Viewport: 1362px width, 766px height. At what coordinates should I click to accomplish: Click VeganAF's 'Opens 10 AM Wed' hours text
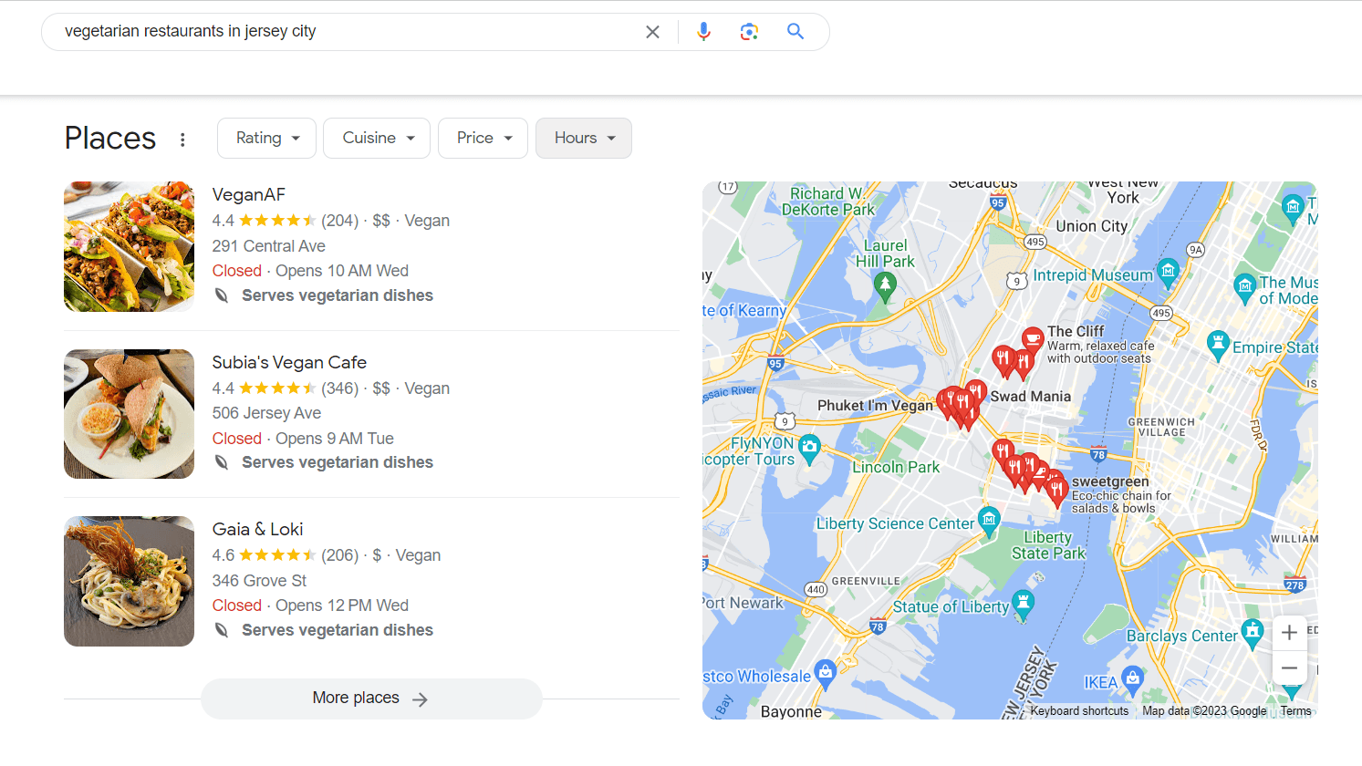(342, 271)
